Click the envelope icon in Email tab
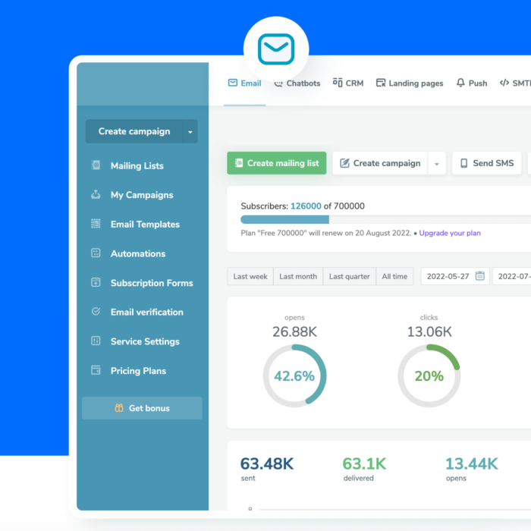 (233, 83)
